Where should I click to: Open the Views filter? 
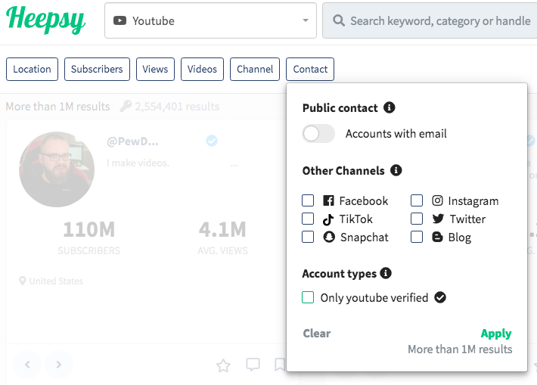pos(155,69)
